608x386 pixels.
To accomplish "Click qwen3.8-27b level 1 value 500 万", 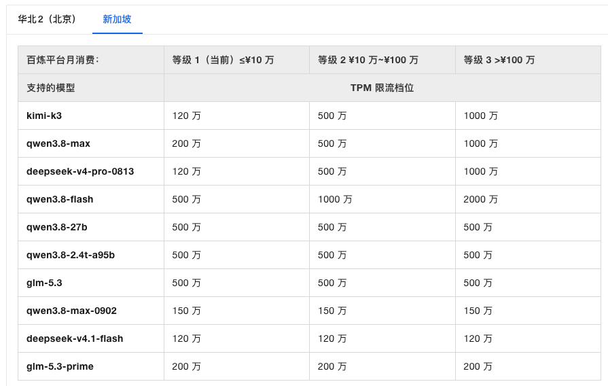I will (x=187, y=227).
